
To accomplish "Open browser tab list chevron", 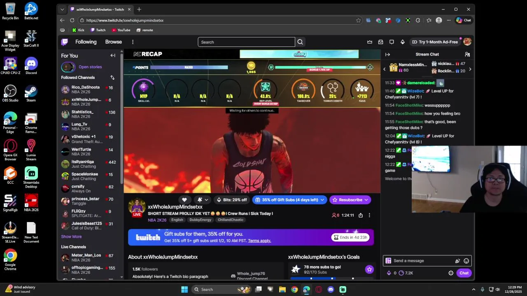I will (62, 9).
